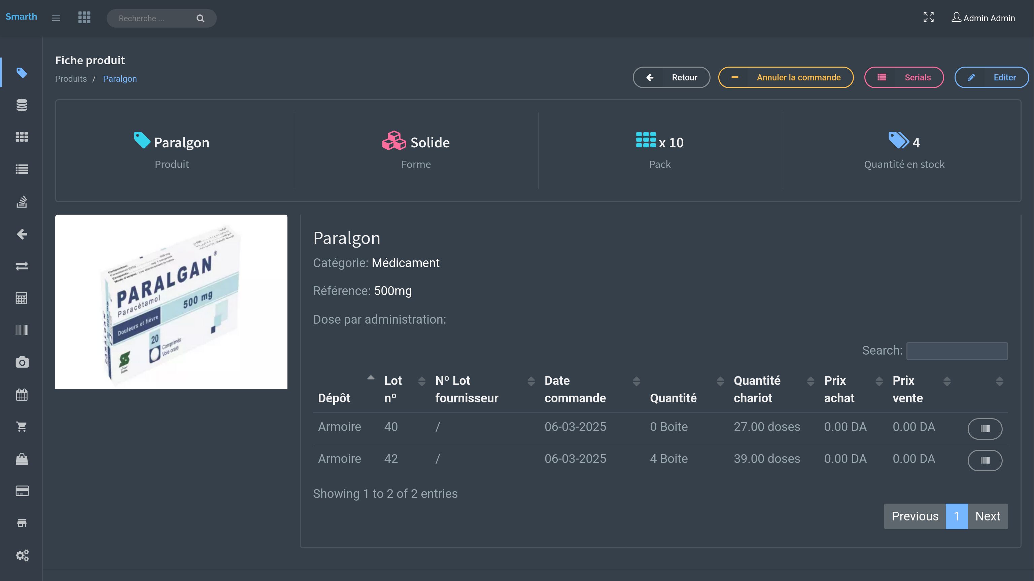
Task: Click the 'Fiche produit' heading
Action: pos(90,60)
